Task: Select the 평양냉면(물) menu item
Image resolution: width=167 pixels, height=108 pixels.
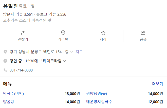Action: pos(97,94)
